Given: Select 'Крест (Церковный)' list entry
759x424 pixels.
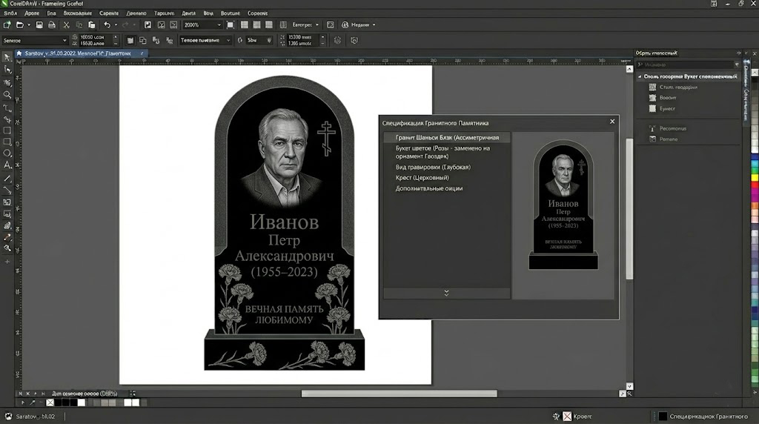Looking at the screenshot, I should pos(422,178).
